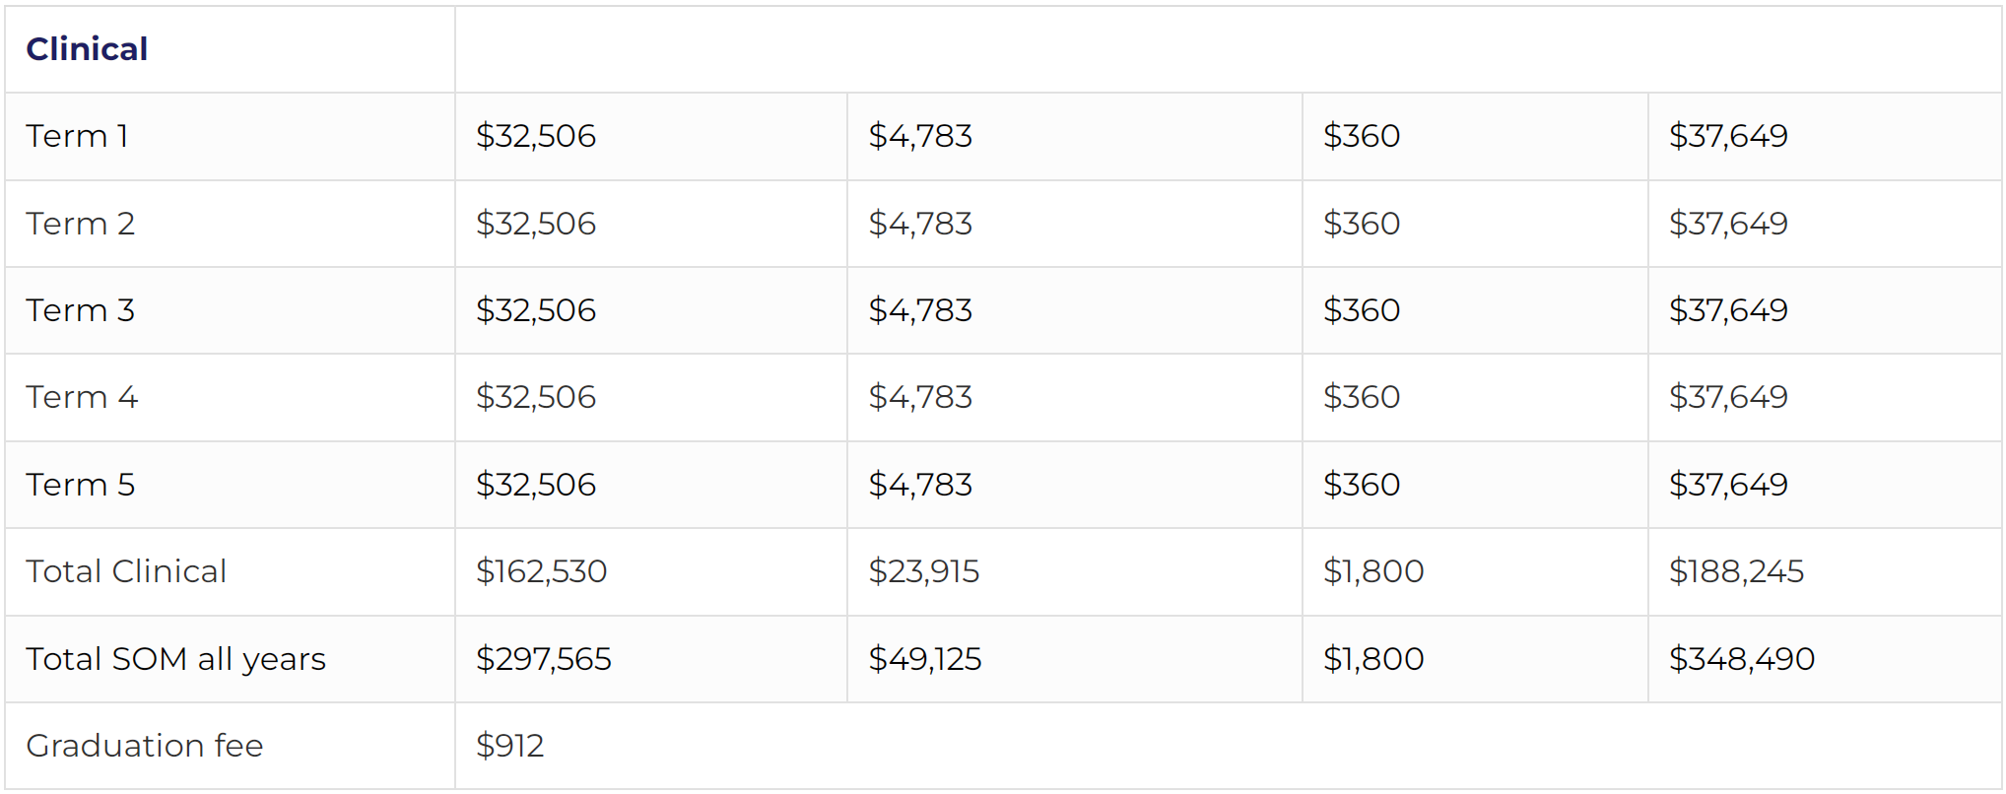The width and height of the screenshot is (2006, 794).
Task: Select the Term 4 row label
Action: [x=82, y=397]
